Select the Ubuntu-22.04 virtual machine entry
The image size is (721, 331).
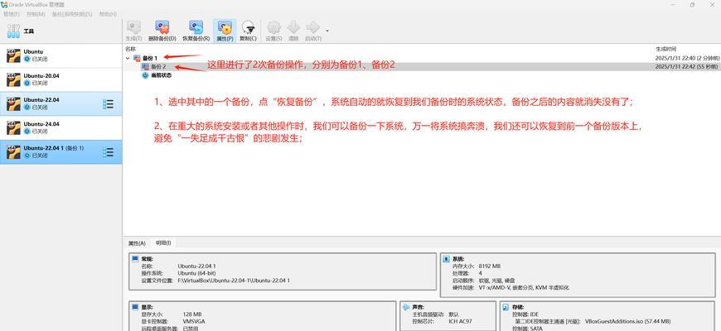(x=60, y=103)
